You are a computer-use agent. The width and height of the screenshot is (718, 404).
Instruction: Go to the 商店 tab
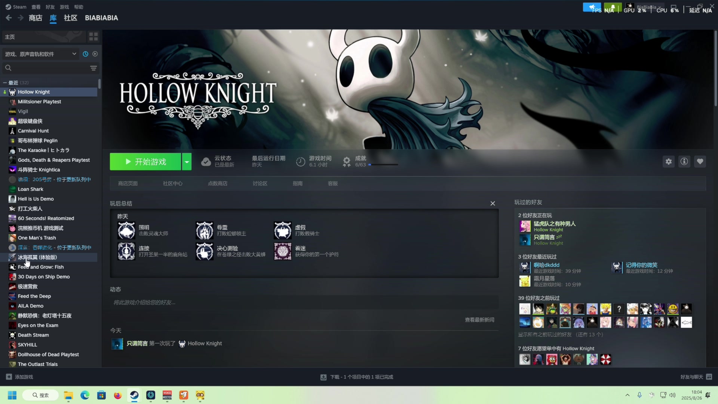[36, 18]
